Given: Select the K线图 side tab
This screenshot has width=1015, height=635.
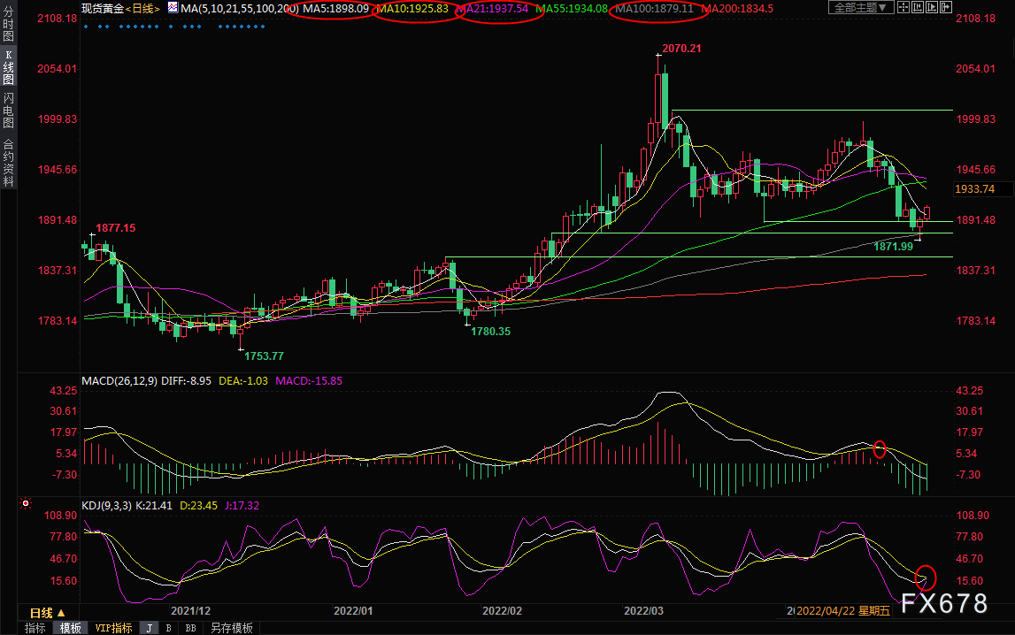Looking at the screenshot, I should click(8, 73).
